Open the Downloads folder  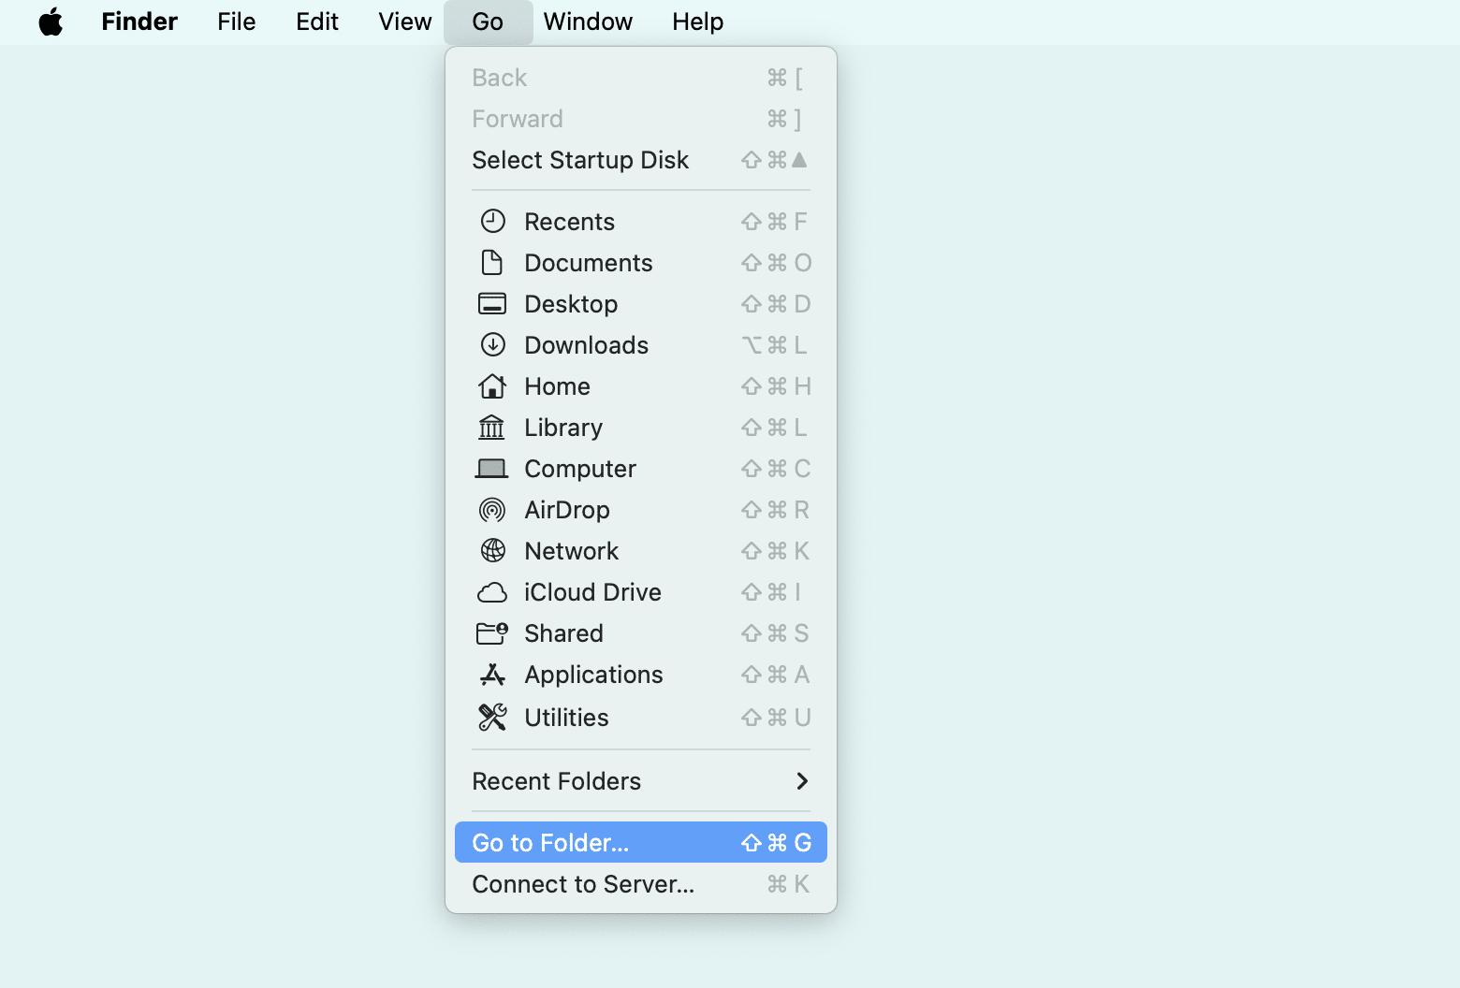pyautogui.click(x=587, y=344)
